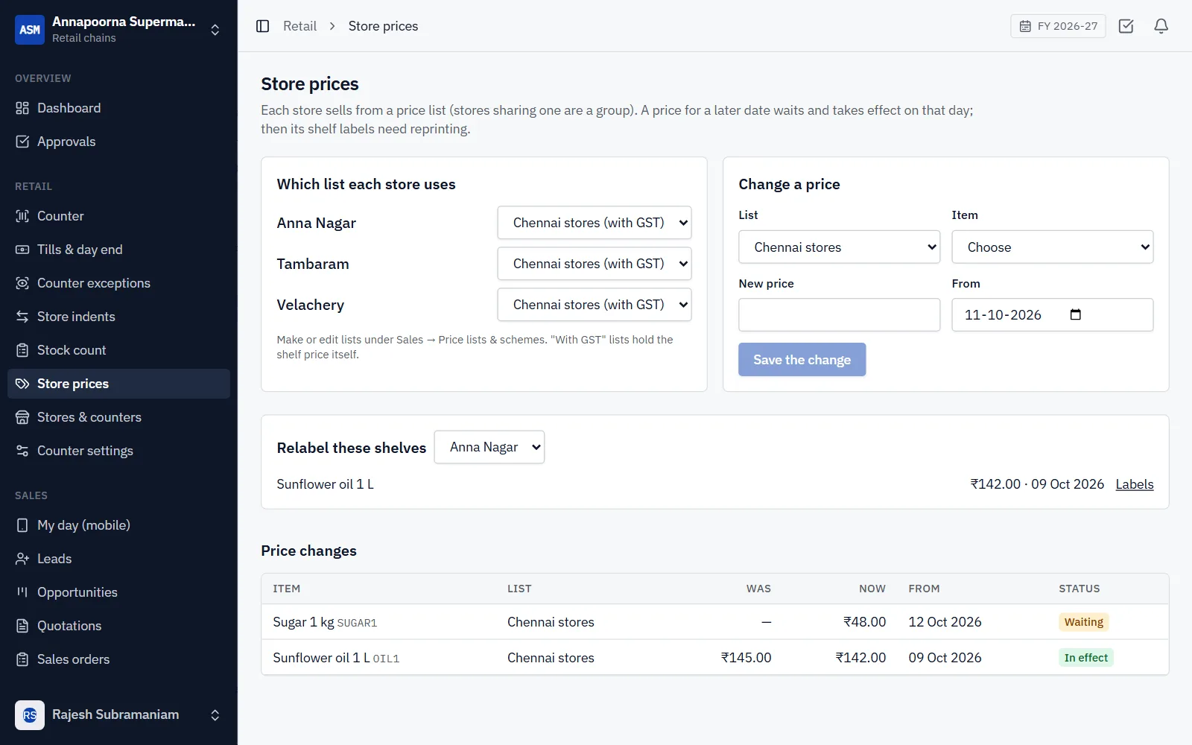This screenshot has height=745, width=1192.
Task: Click the In effect status badge
Action: click(x=1086, y=658)
